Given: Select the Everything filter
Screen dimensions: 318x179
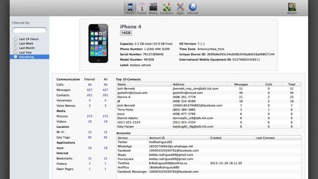Looking at the screenshot, I should (x=29, y=57).
